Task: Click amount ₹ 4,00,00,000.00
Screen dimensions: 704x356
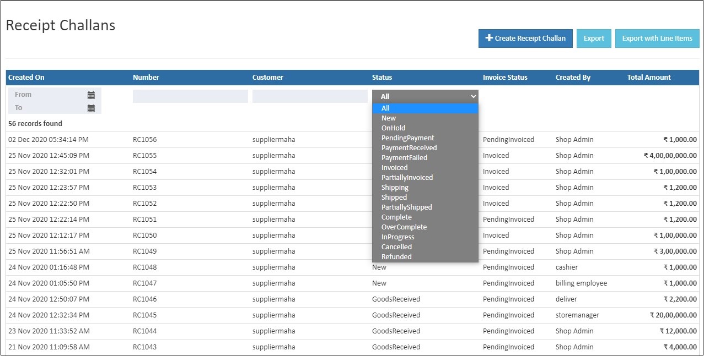Action: pyautogui.click(x=670, y=156)
